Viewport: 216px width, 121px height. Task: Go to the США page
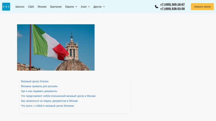pos(31,6)
